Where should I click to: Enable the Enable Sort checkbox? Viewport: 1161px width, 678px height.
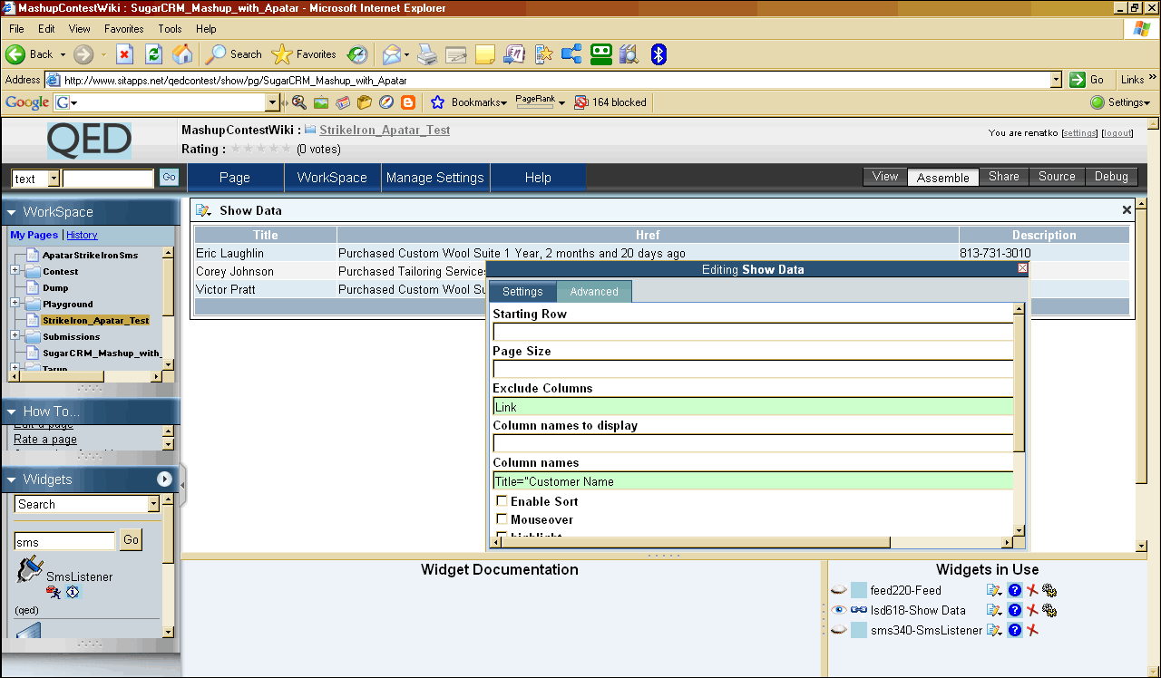502,501
